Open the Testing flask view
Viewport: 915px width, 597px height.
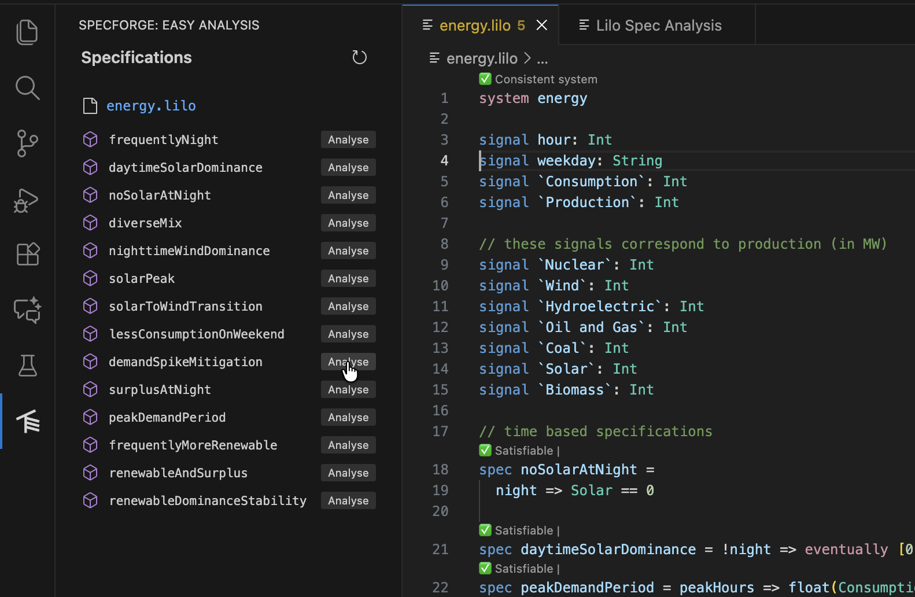tap(27, 366)
